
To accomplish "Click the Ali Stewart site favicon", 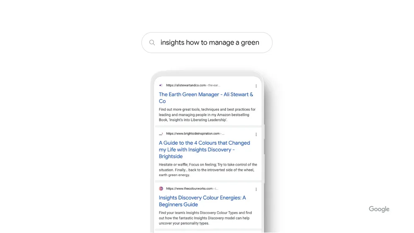I will [161, 86].
